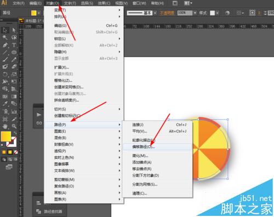The height and width of the screenshot is (217, 274).
Task: Set paint mode to Gradient
Action: (x=10, y=152)
